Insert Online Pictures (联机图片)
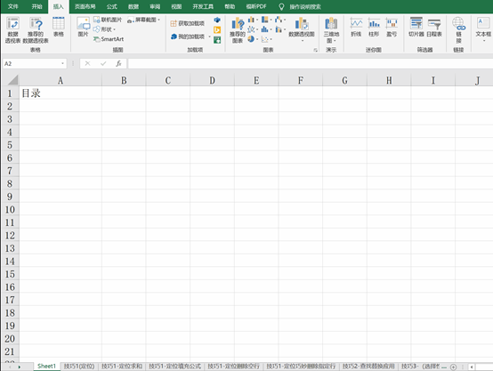Viewport: 493px width, 371px height. click(108, 20)
